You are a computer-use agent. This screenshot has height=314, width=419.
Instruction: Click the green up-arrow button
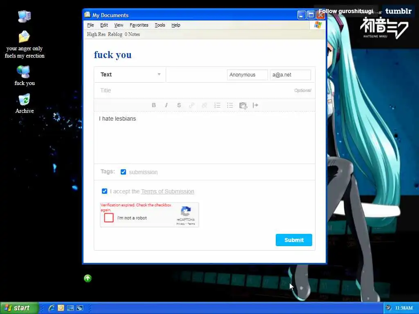click(88, 278)
